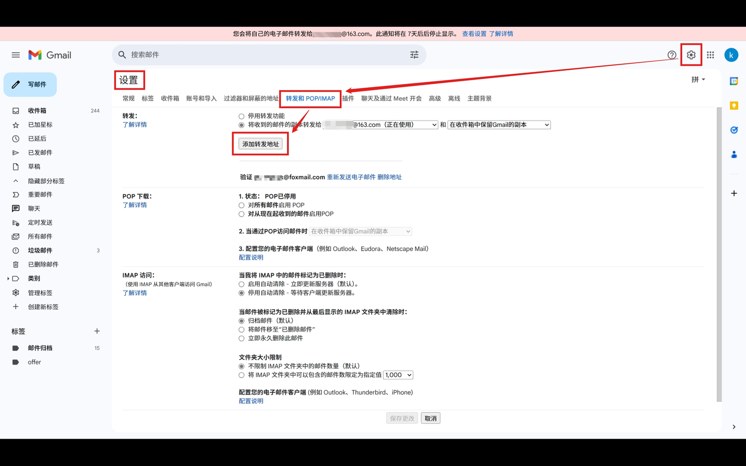
Task: Open the Google apps grid
Action: [x=710, y=55]
